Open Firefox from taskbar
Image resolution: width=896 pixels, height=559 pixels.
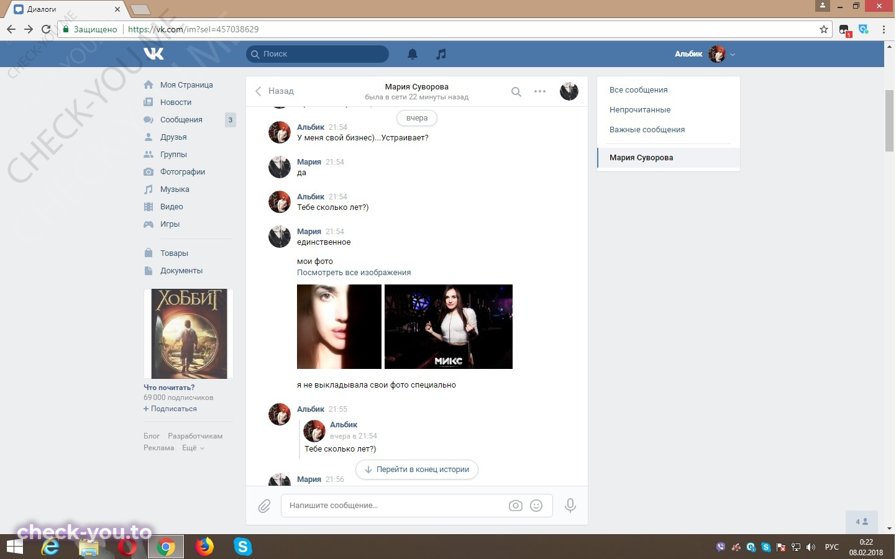pyautogui.click(x=204, y=547)
